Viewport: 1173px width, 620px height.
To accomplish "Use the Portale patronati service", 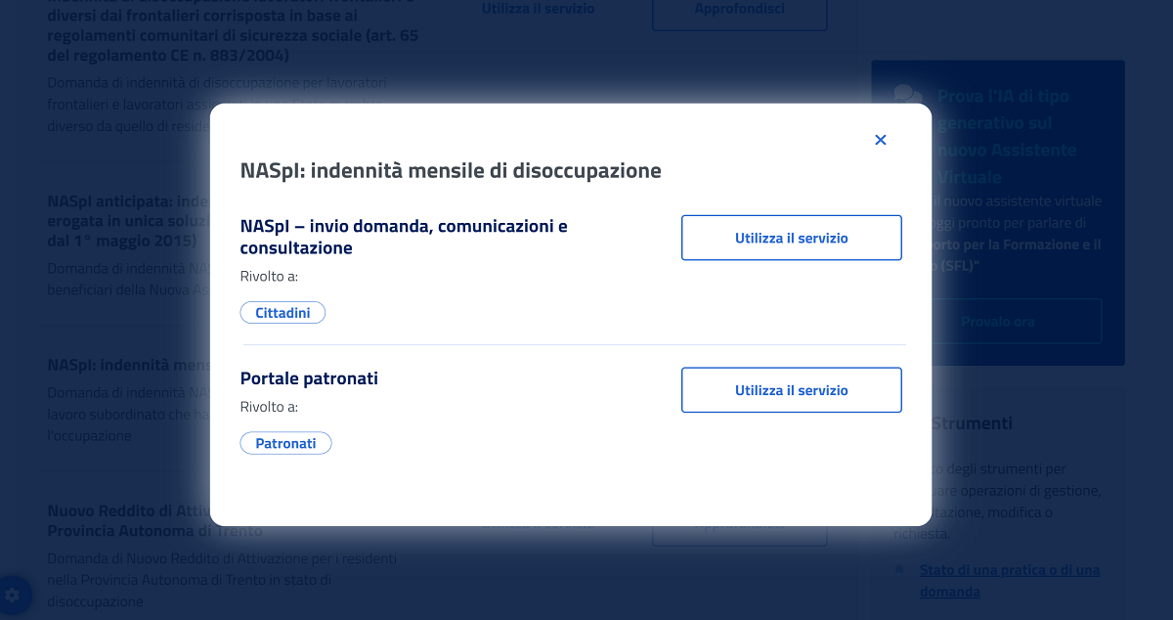I will (x=791, y=390).
